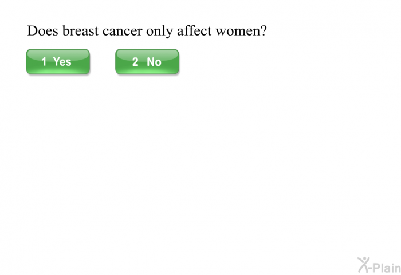Viewport: 401px width, 275px height.
Task: Click the number 1 on Yes button
Action: (x=44, y=62)
